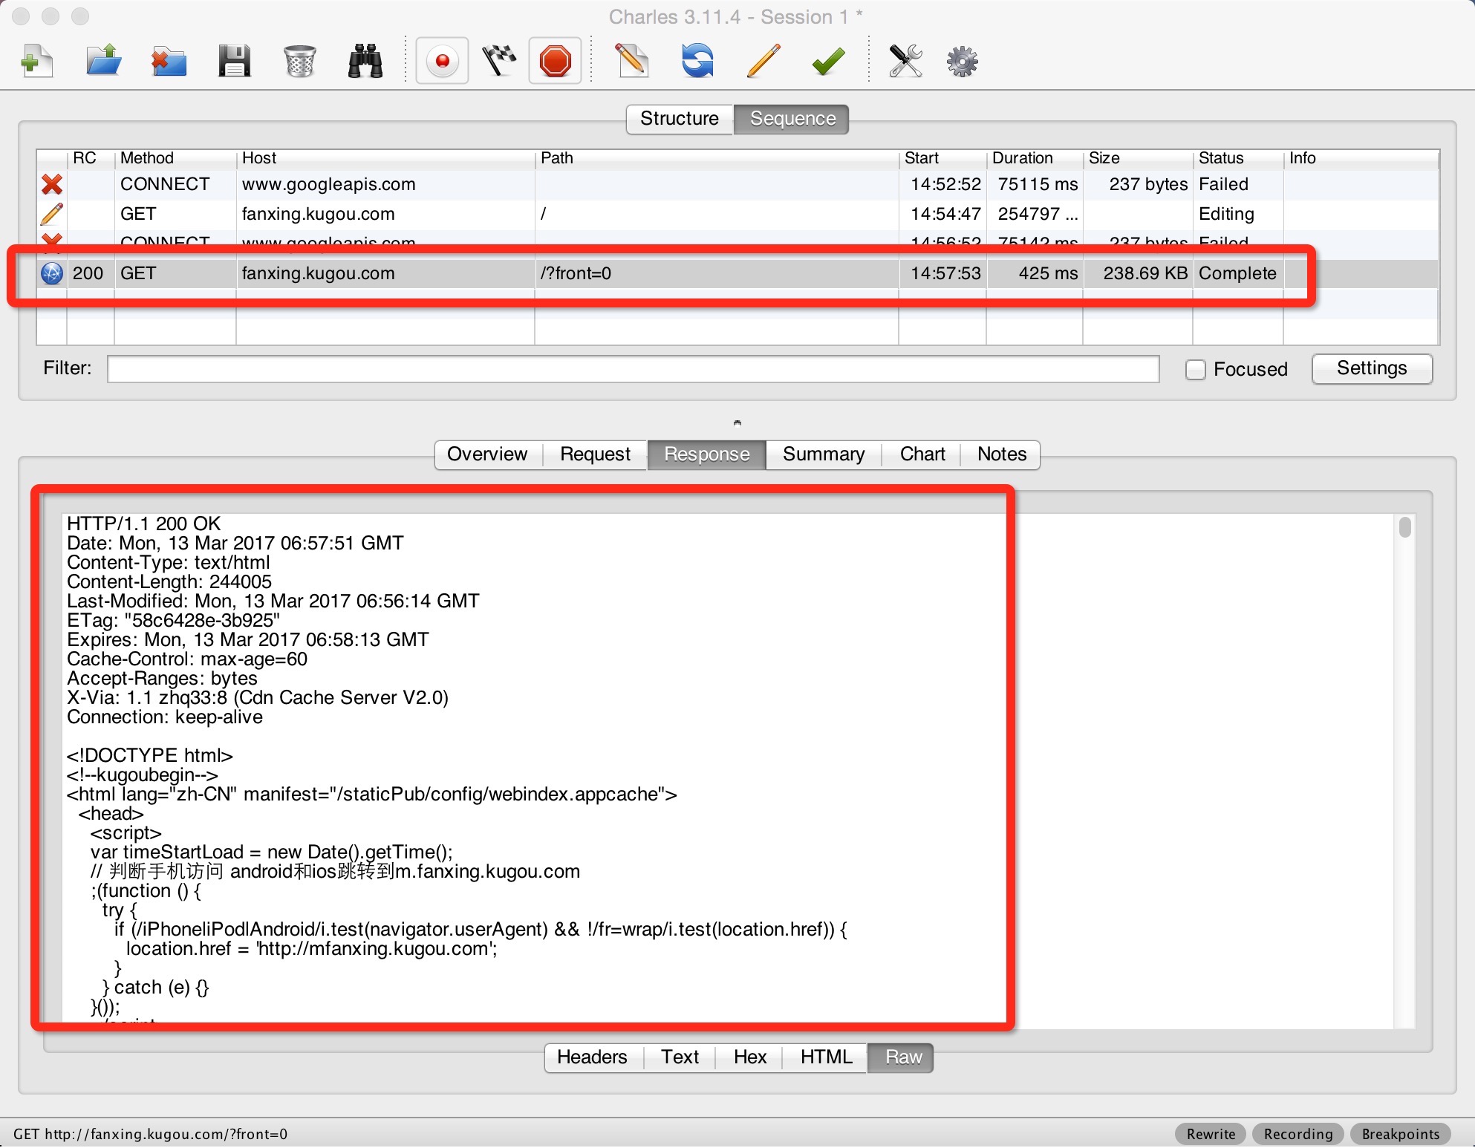Open a saved session file icon
Viewport: 1475px width, 1148px height.
point(103,61)
